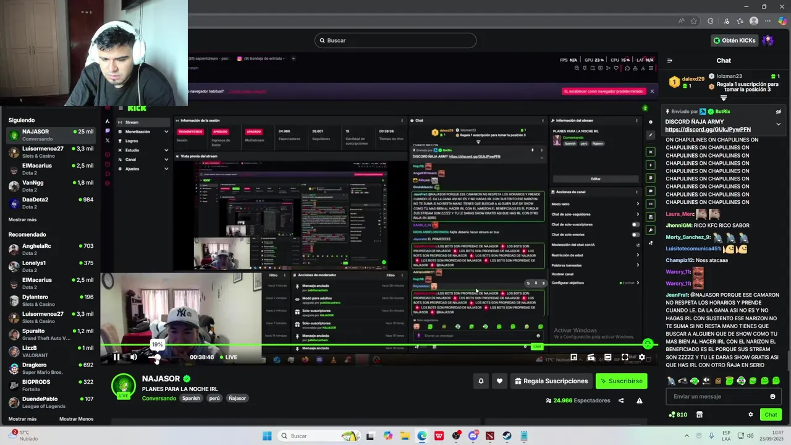Viewport: 791px width, 445px height.
Task: Open the Conversando category link
Action: click(159, 398)
